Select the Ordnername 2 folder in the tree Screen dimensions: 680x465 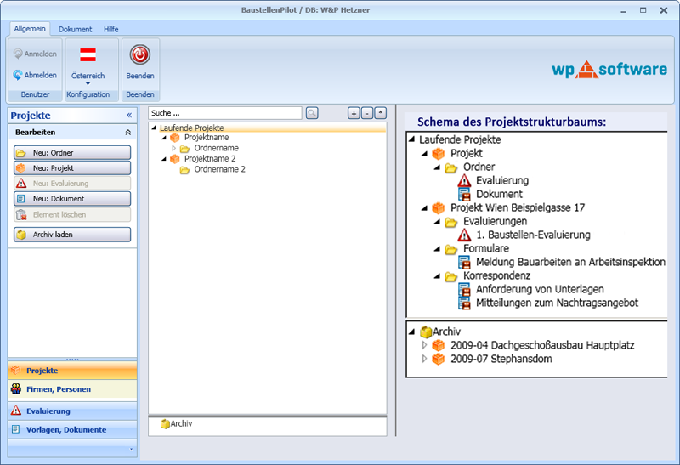click(x=219, y=169)
